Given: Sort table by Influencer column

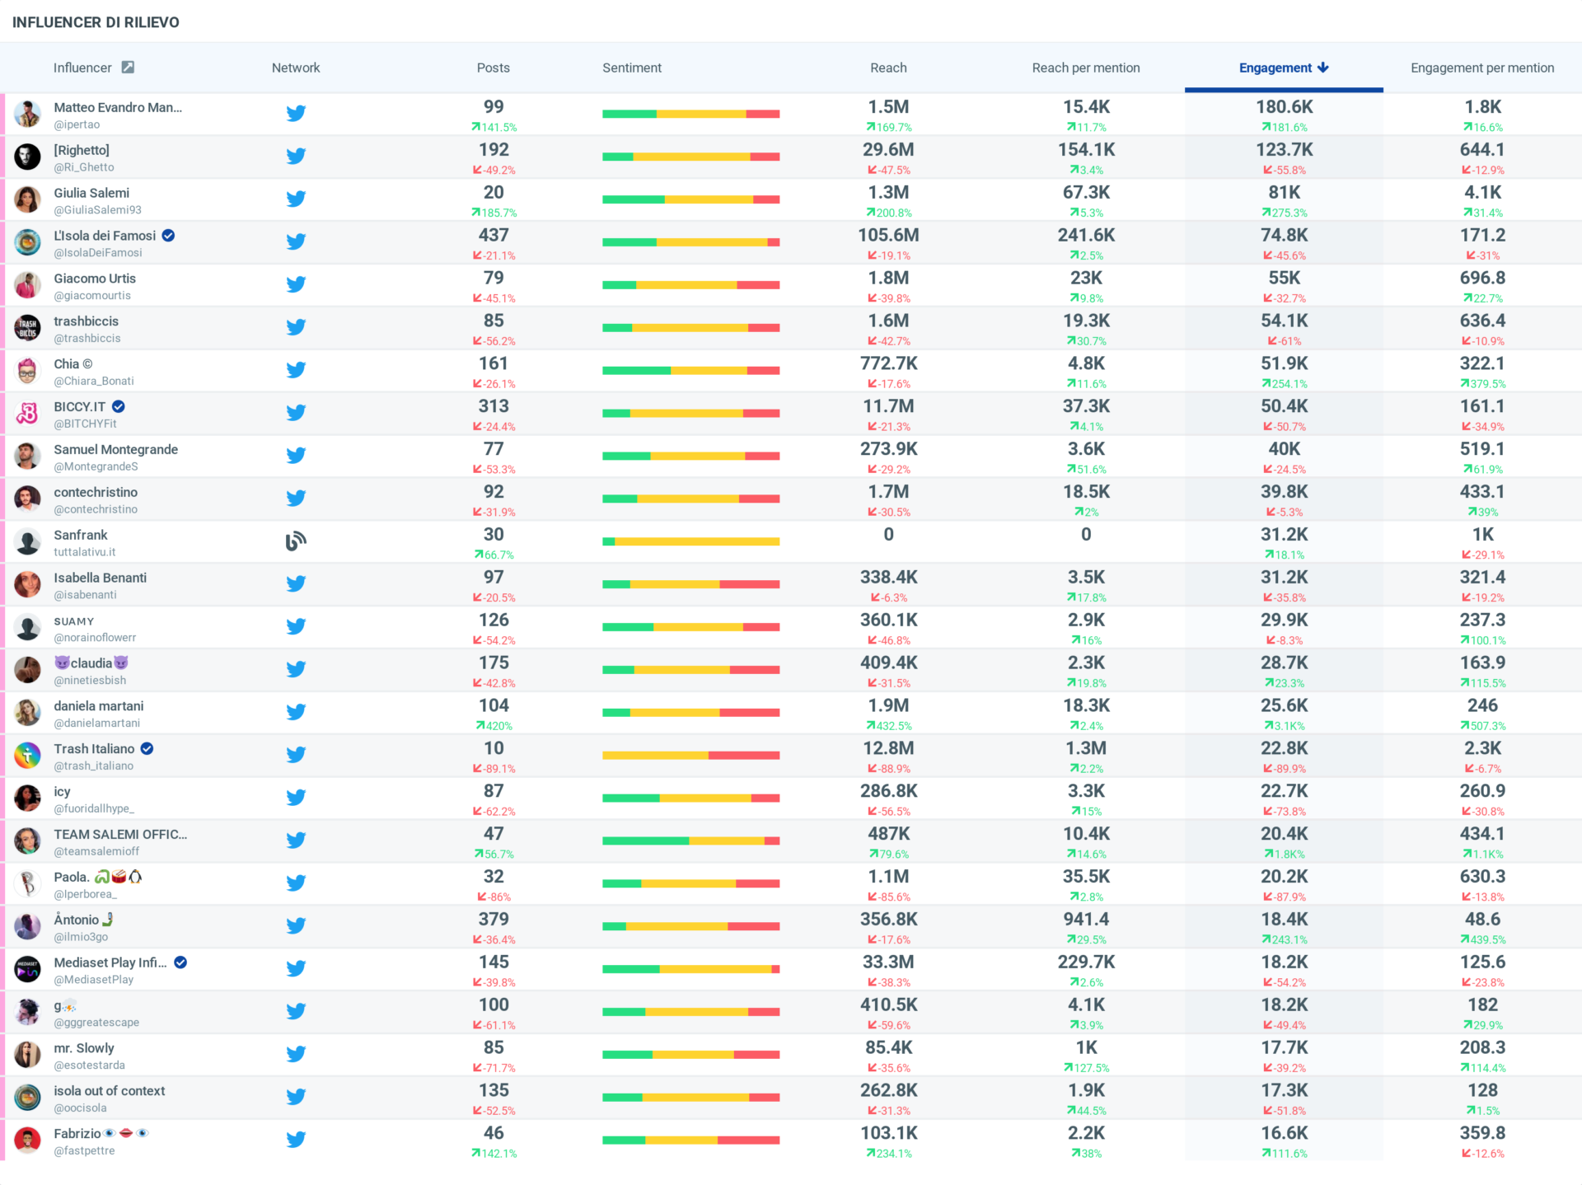Looking at the screenshot, I should coord(82,68).
